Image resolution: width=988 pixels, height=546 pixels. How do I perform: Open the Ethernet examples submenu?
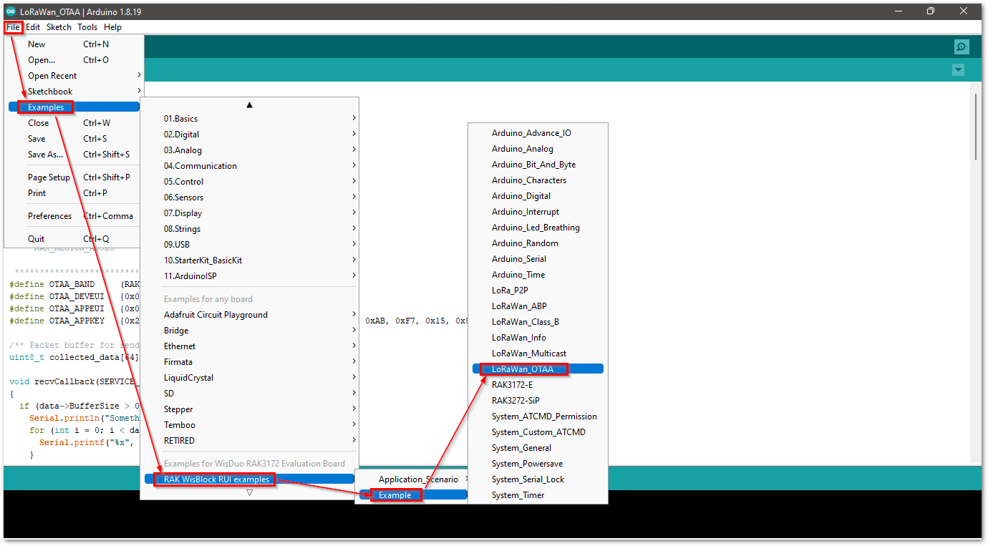click(249, 346)
